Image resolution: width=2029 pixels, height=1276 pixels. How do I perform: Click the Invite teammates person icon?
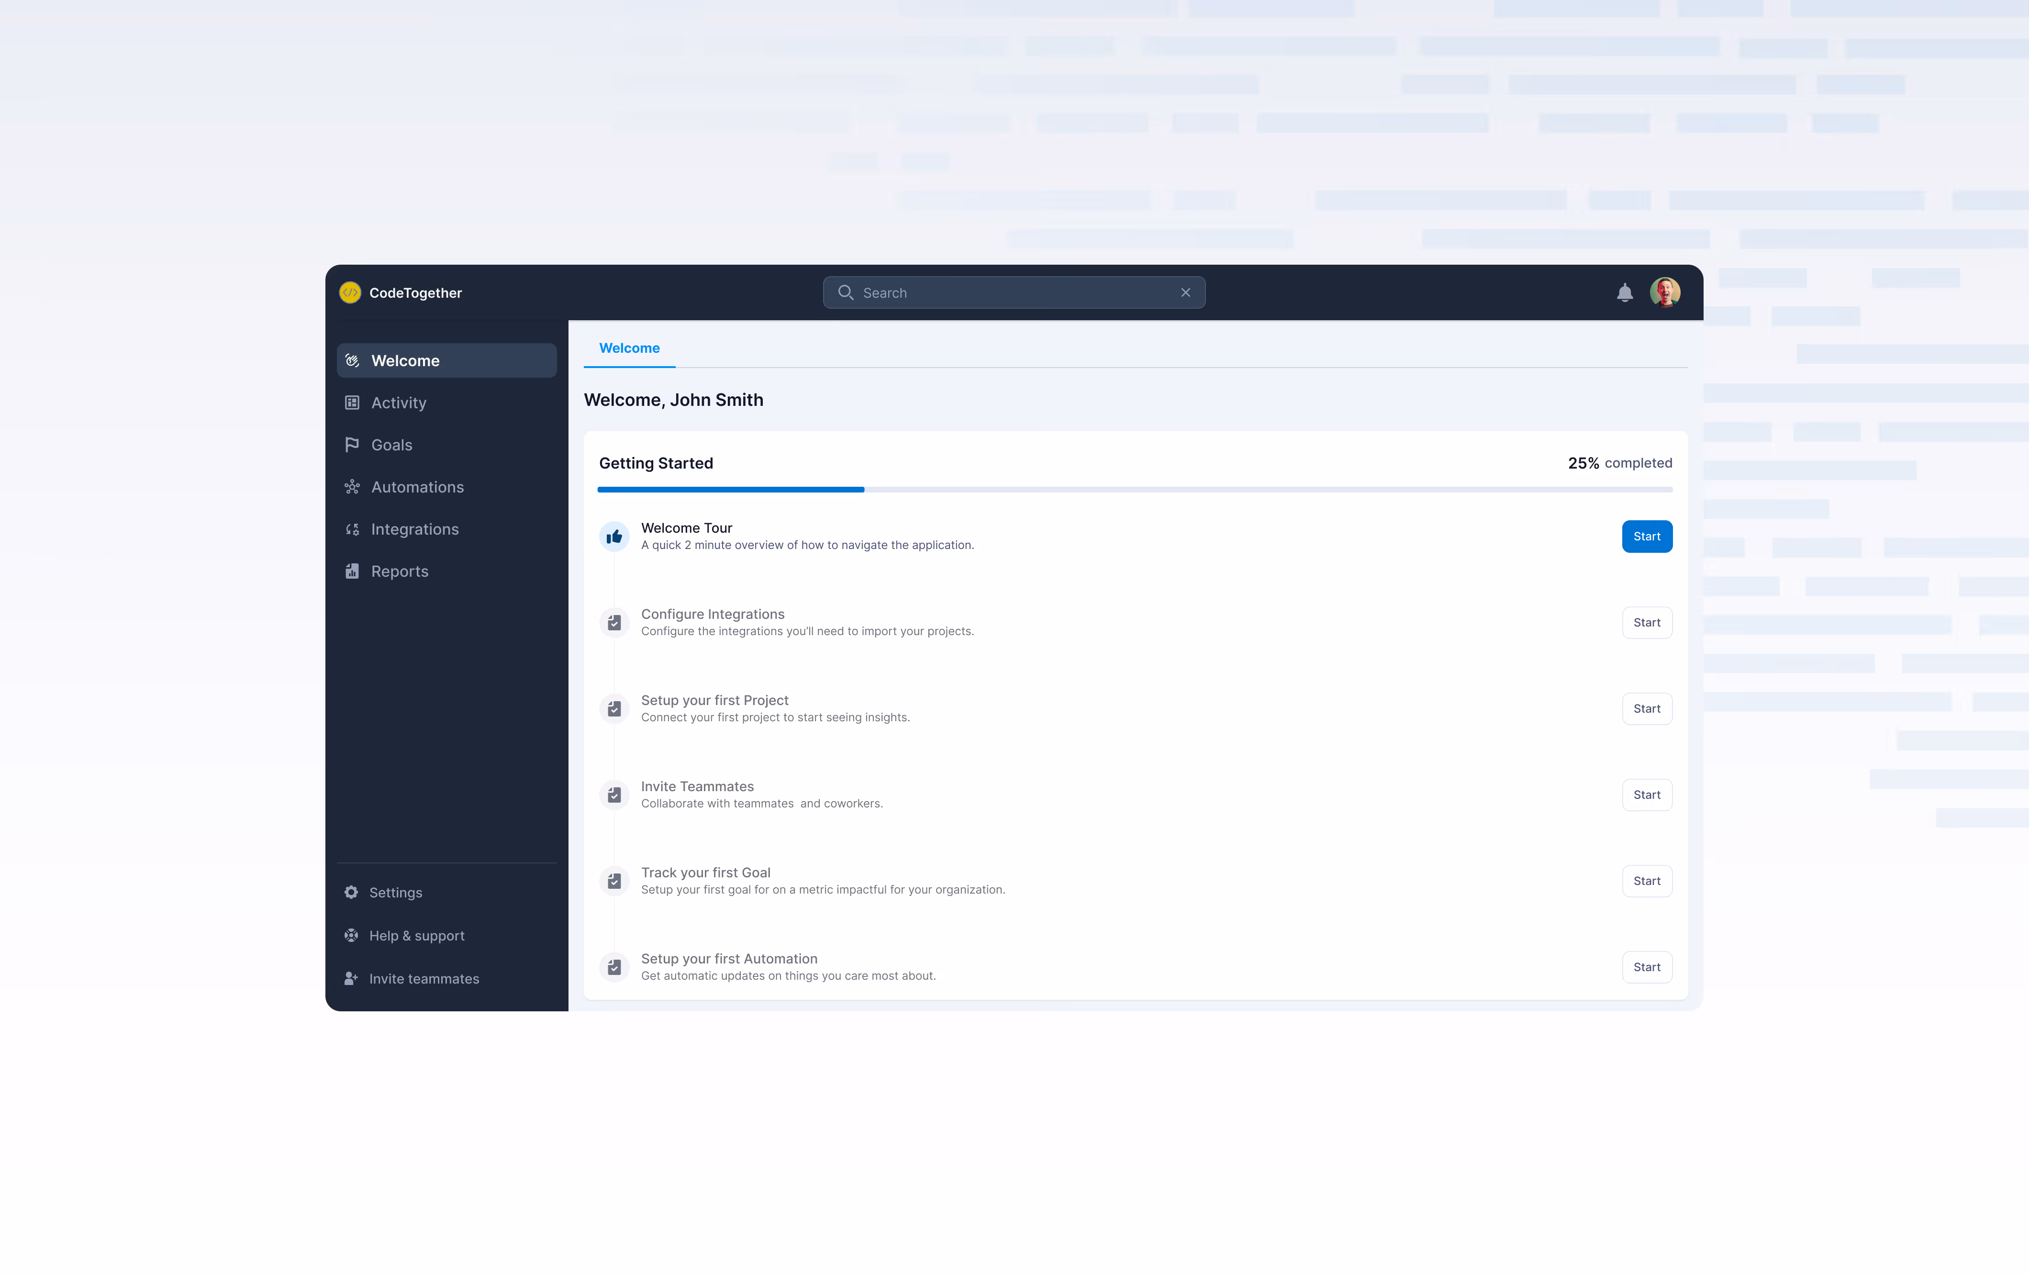[x=351, y=978]
